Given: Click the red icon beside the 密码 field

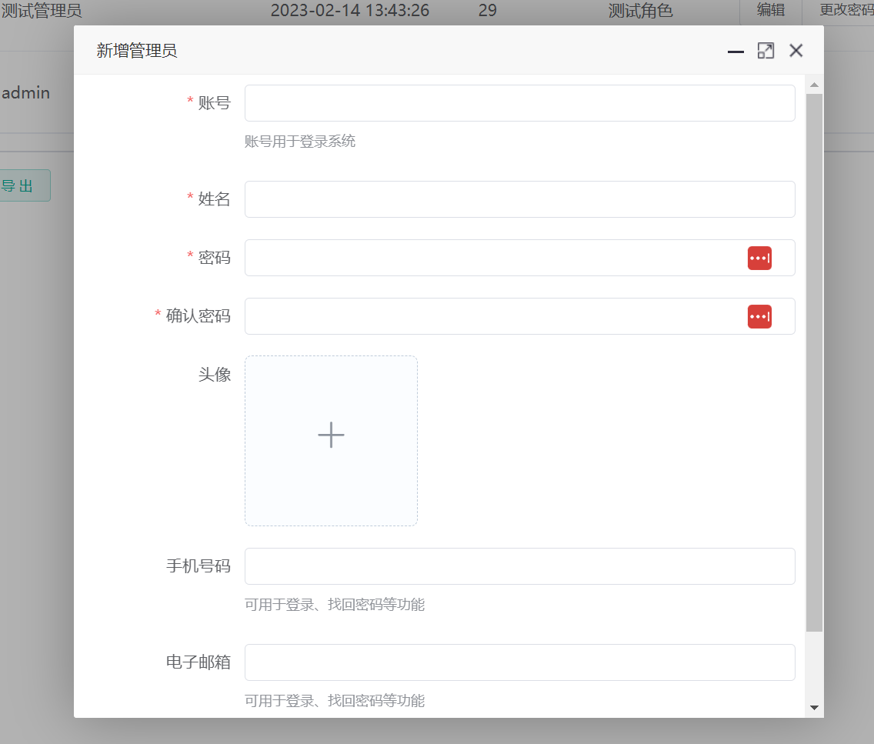Looking at the screenshot, I should tap(759, 258).
